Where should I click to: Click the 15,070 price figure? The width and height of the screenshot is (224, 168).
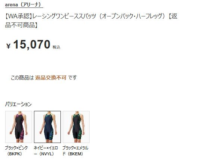pyautogui.click(x=32, y=44)
